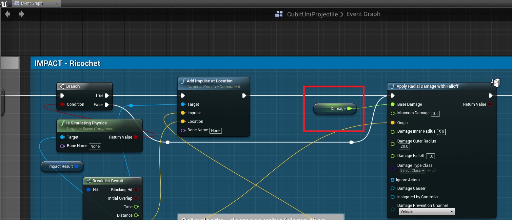Click the f icon on Add Impulse at Location

point(183,81)
